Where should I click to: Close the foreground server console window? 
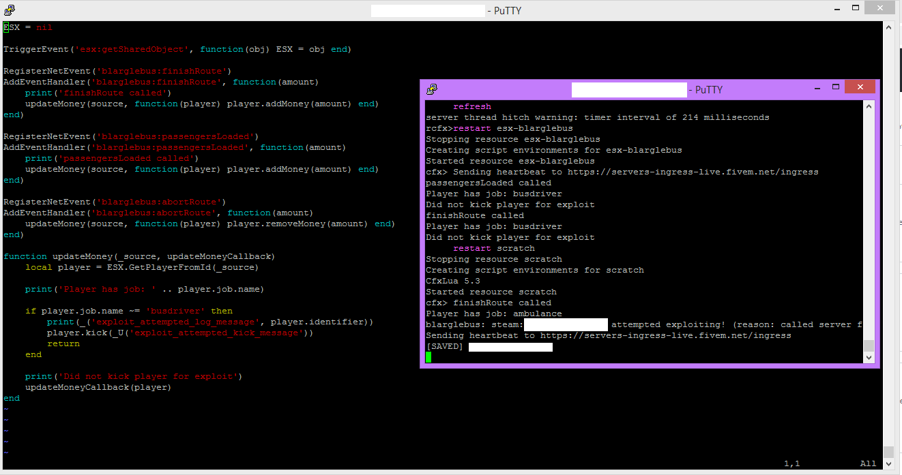point(860,87)
